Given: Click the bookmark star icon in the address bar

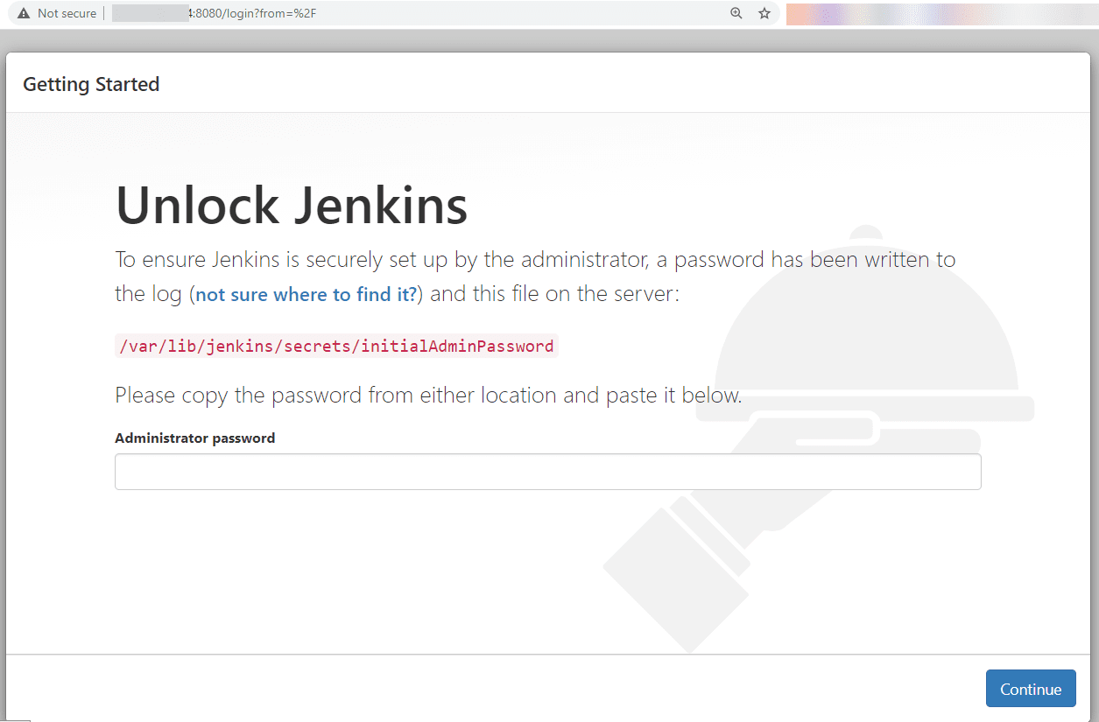Looking at the screenshot, I should tap(764, 13).
